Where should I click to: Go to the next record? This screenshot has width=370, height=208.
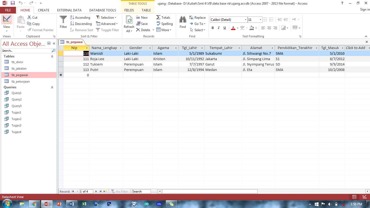pos(96,191)
